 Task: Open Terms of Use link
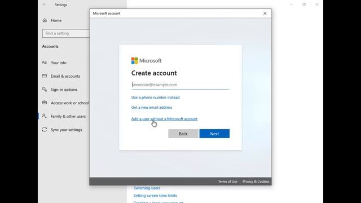click(x=228, y=182)
